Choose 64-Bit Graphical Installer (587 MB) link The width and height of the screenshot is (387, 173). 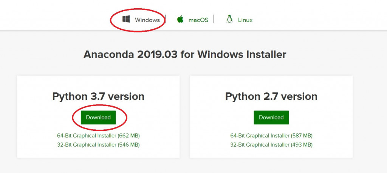tap(271, 136)
